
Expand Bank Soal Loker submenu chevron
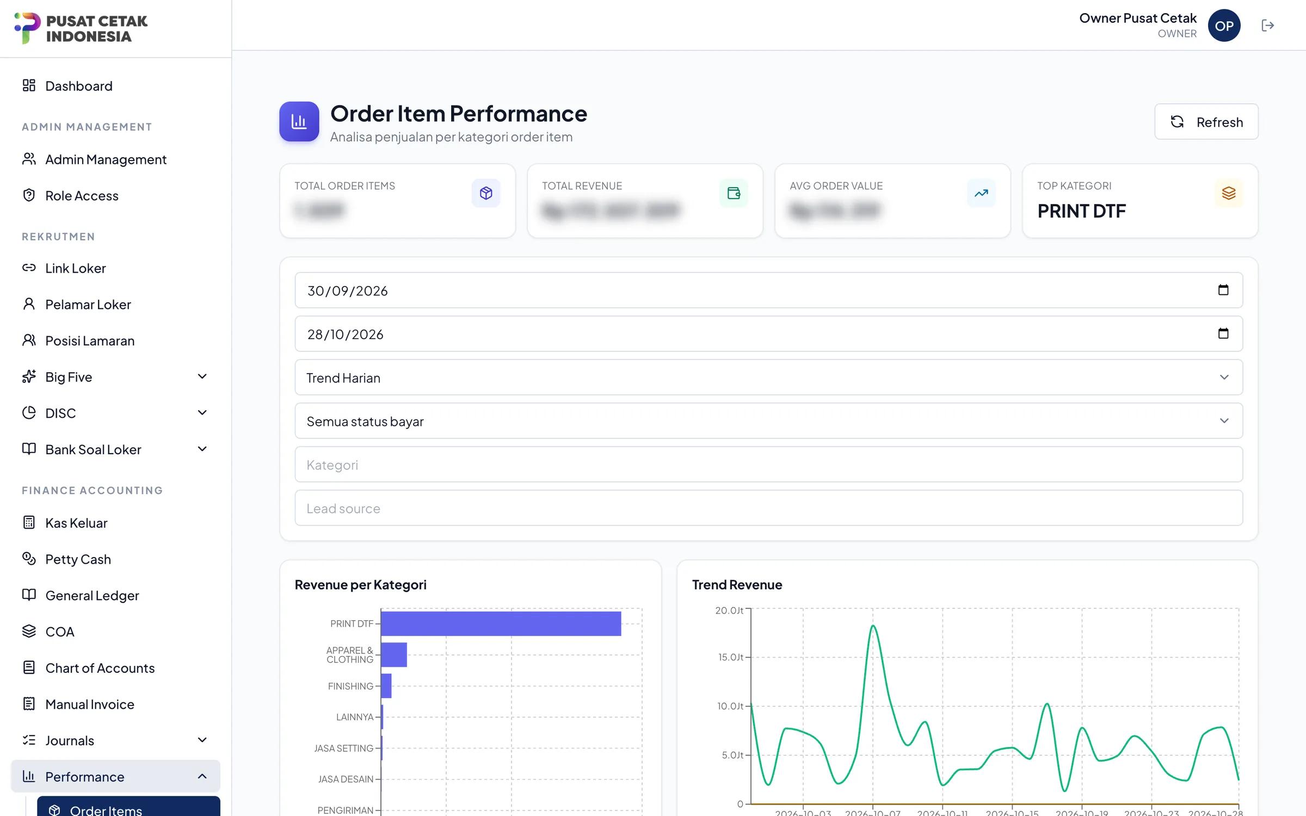click(x=202, y=449)
